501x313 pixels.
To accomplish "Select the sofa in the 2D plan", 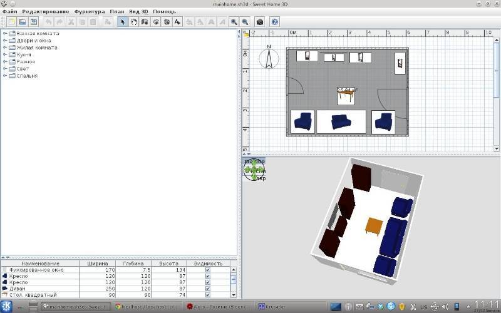I will tap(341, 121).
